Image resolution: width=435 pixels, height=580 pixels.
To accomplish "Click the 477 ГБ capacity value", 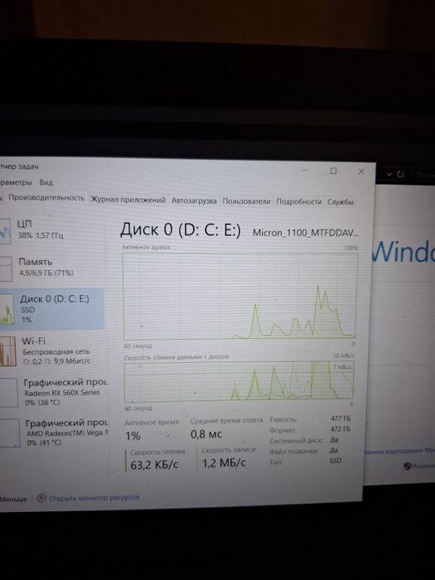I will (341, 418).
